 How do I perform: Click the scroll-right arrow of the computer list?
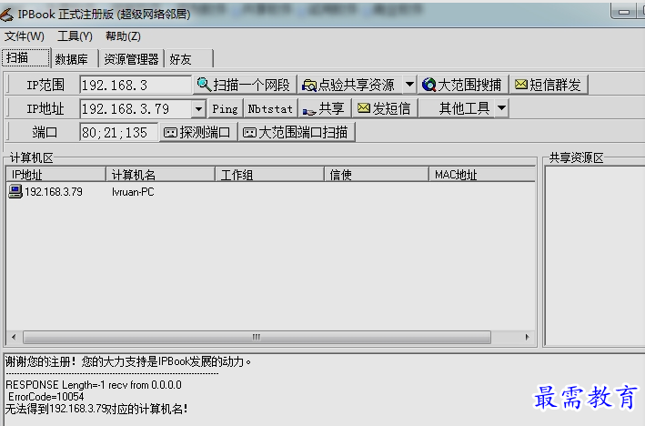click(528, 337)
